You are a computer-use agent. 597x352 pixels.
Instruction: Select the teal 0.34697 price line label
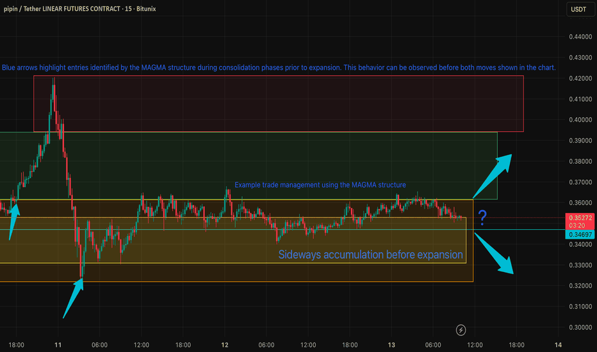click(580, 234)
